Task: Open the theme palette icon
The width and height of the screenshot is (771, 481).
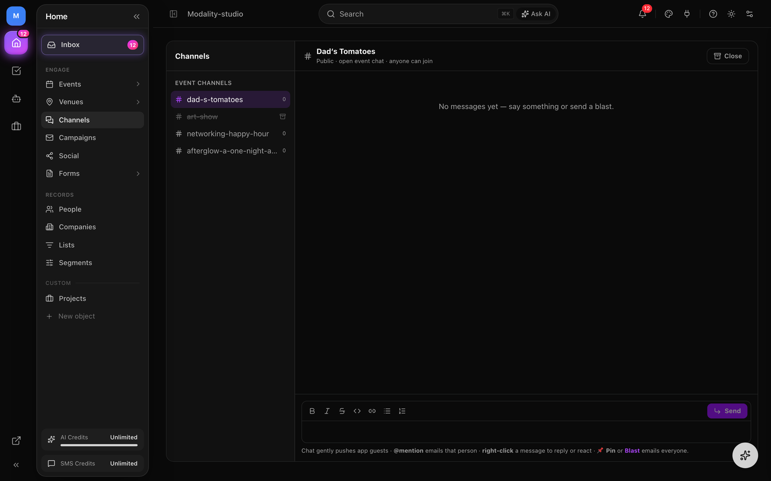Action: (x=668, y=14)
